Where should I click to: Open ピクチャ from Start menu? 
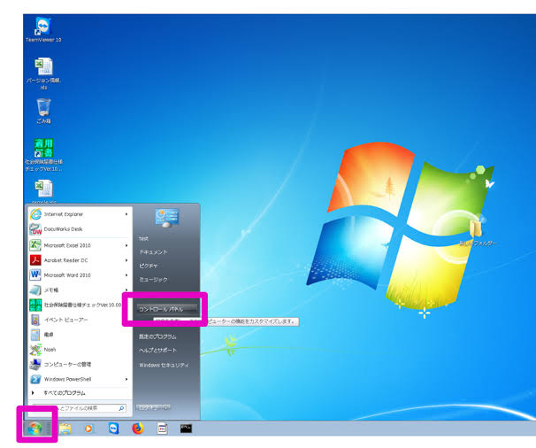pyautogui.click(x=148, y=266)
